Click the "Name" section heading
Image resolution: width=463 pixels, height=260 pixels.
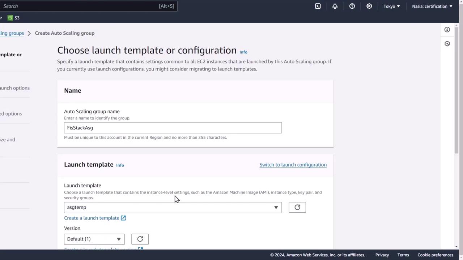pyautogui.click(x=73, y=91)
